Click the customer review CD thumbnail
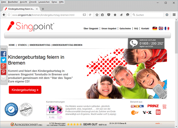Image resolution: width=178 pixels, height=128 pixels. point(55,110)
